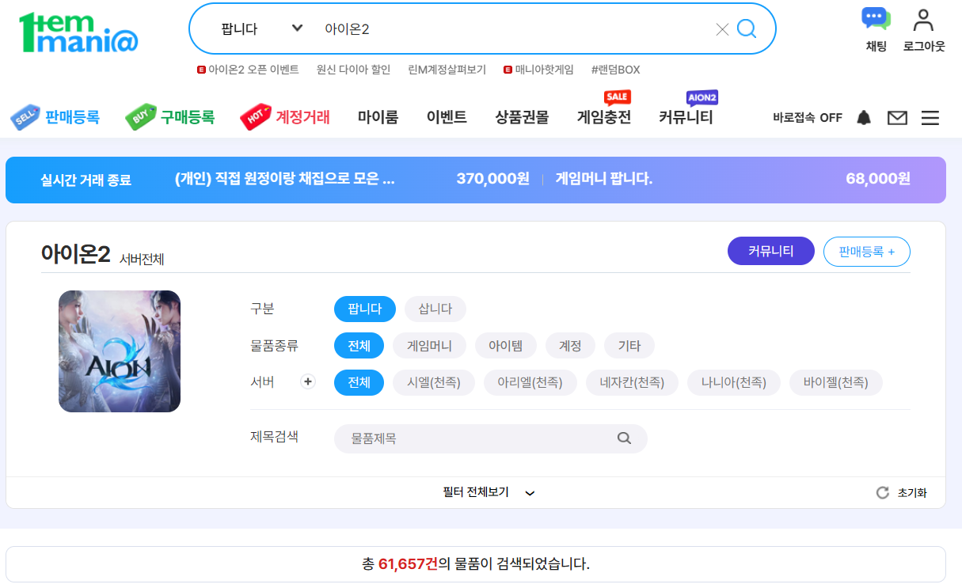This screenshot has height=588, width=962.
Task: Click the plus icon next to 서버
Action: (308, 381)
